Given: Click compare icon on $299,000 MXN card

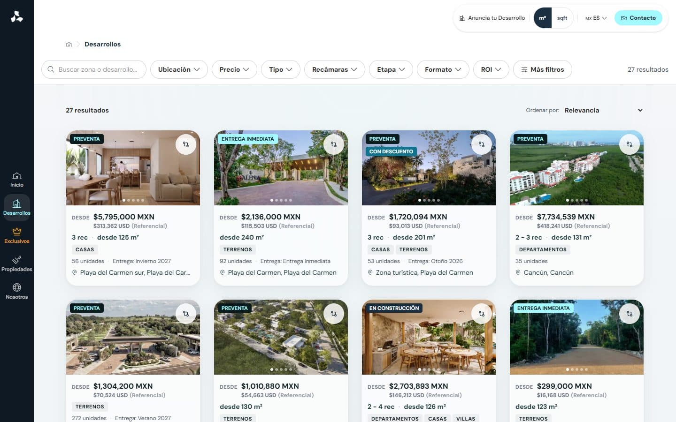Looking at the screenshot, I should (630, 314).
